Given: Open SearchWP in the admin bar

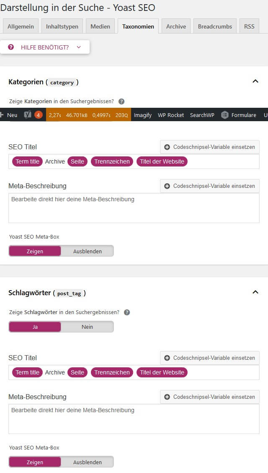Looking at the screenshot, I should [202, 115].
